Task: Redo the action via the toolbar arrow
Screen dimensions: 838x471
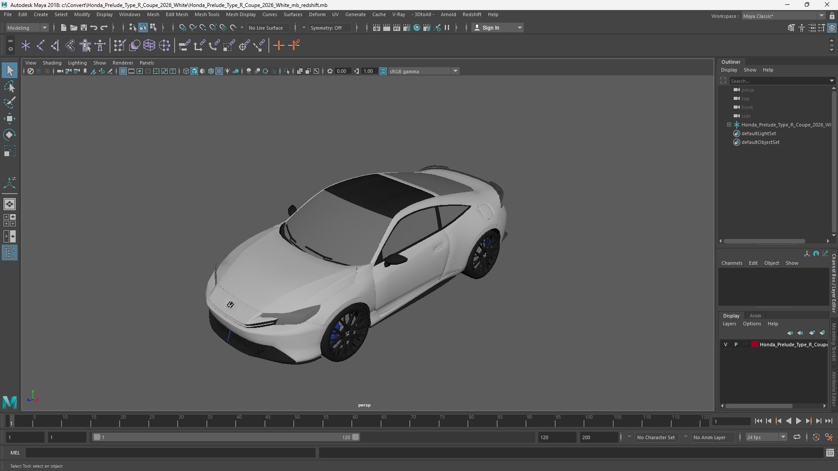Action: (x=104, y=27)
